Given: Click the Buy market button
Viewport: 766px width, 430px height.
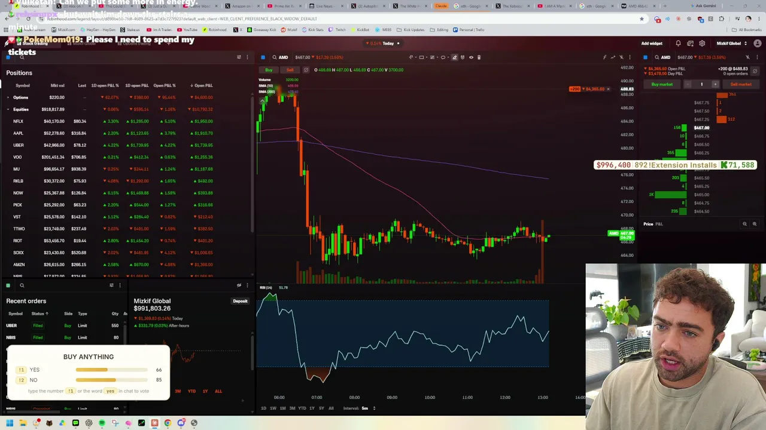Looking at the screenshot, I should (x=662, y=84).
